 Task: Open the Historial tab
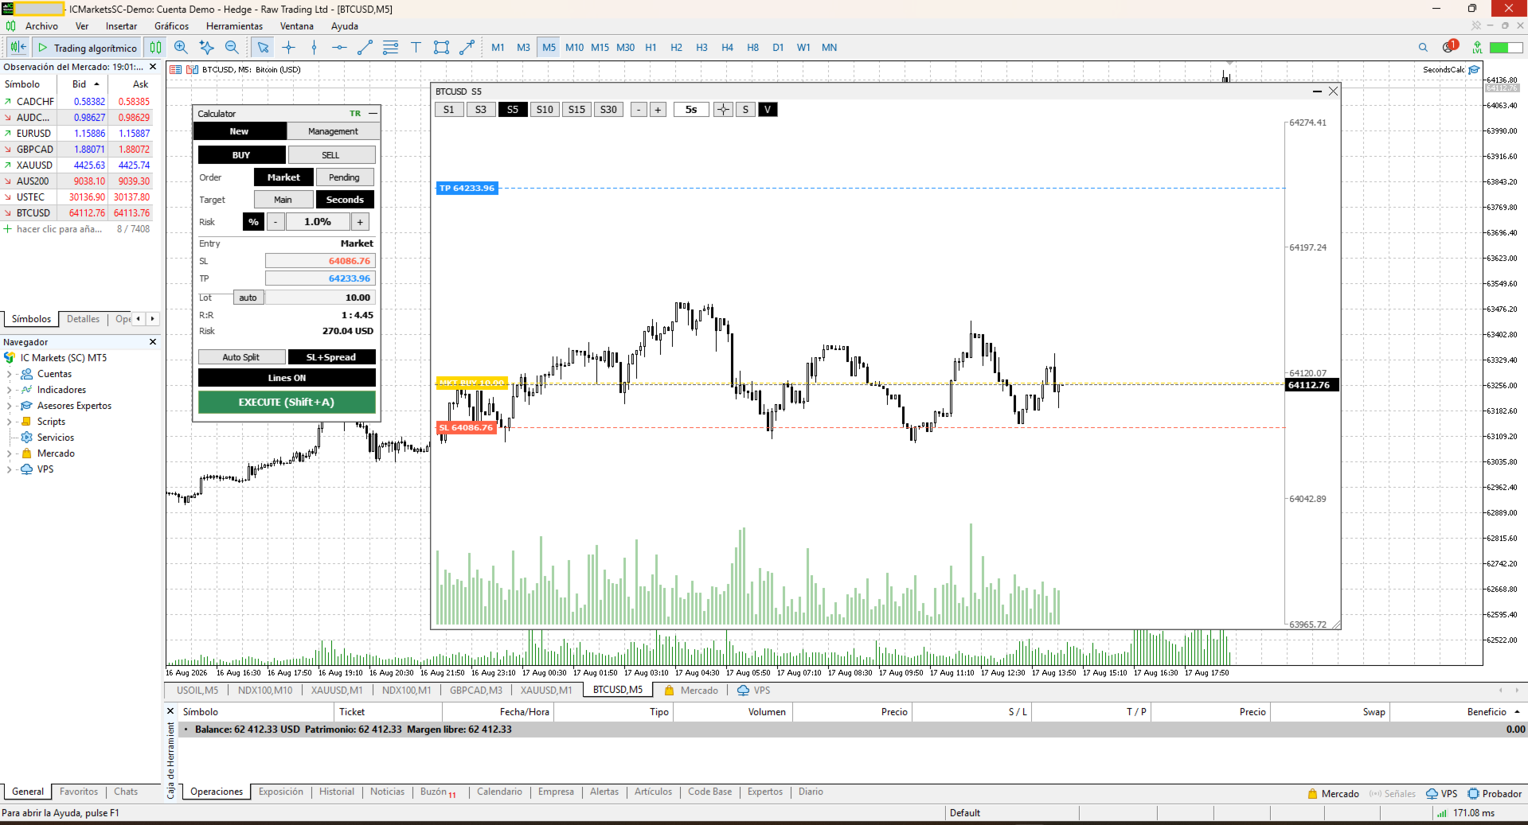click(x=337, y=792)
